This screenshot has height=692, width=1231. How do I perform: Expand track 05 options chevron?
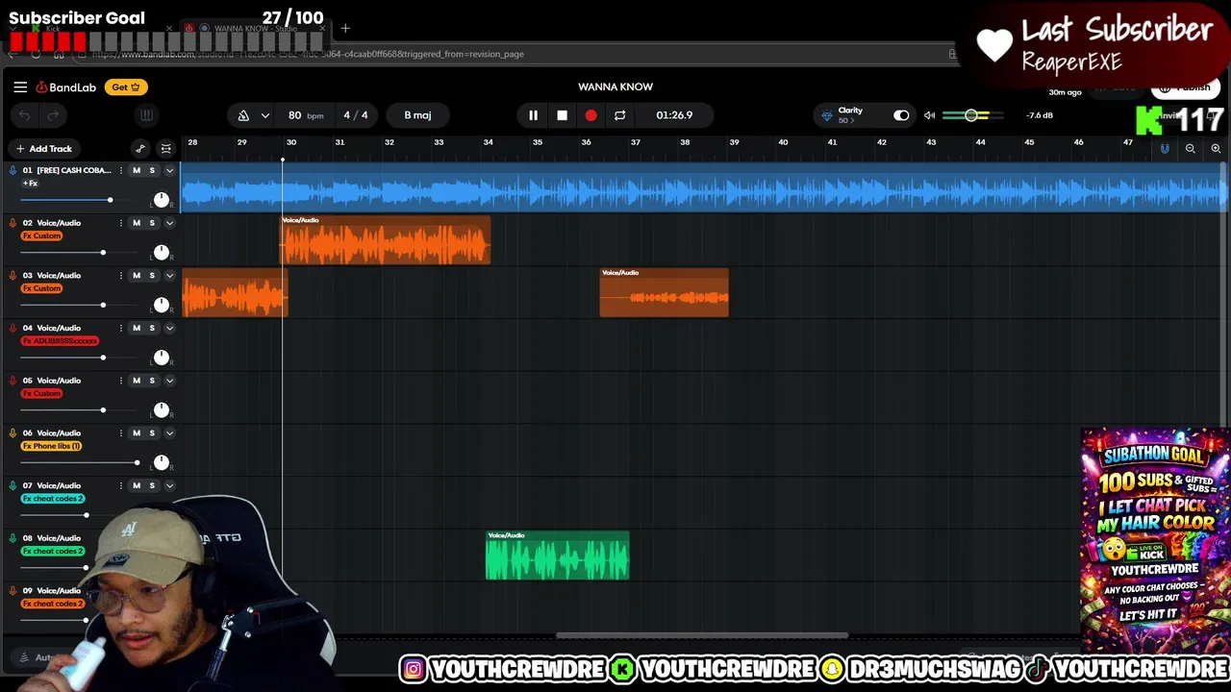pos(169,381)
